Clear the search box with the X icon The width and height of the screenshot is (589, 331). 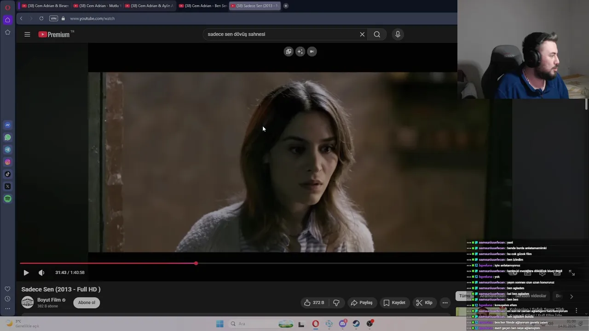pos(362,34)
